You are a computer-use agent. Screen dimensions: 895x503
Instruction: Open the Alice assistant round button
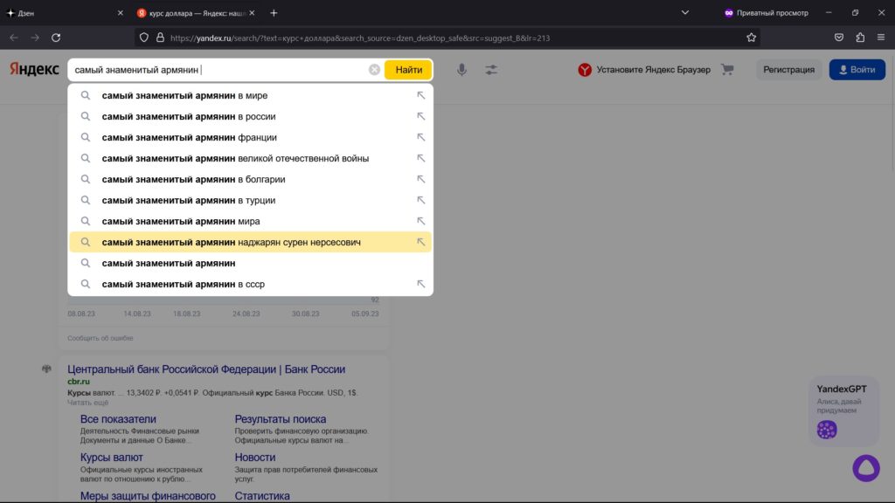(x=866, y=468)
